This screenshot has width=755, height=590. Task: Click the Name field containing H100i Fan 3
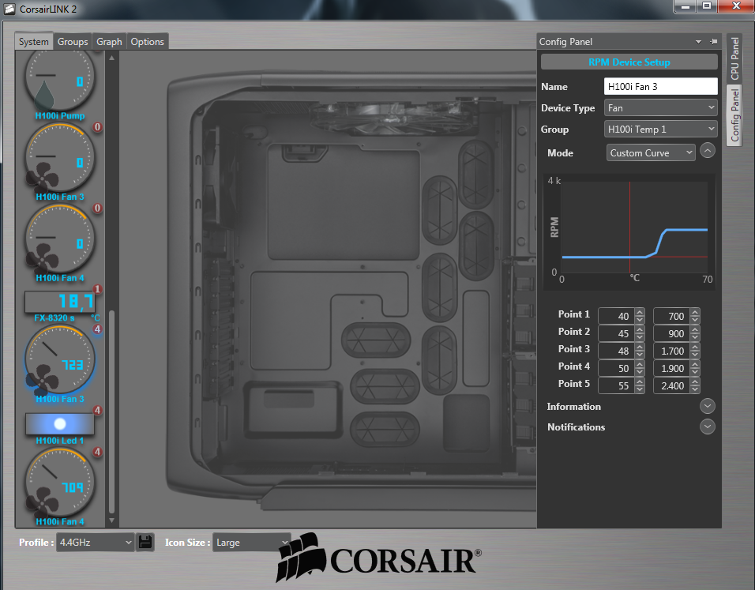(660, 87)
